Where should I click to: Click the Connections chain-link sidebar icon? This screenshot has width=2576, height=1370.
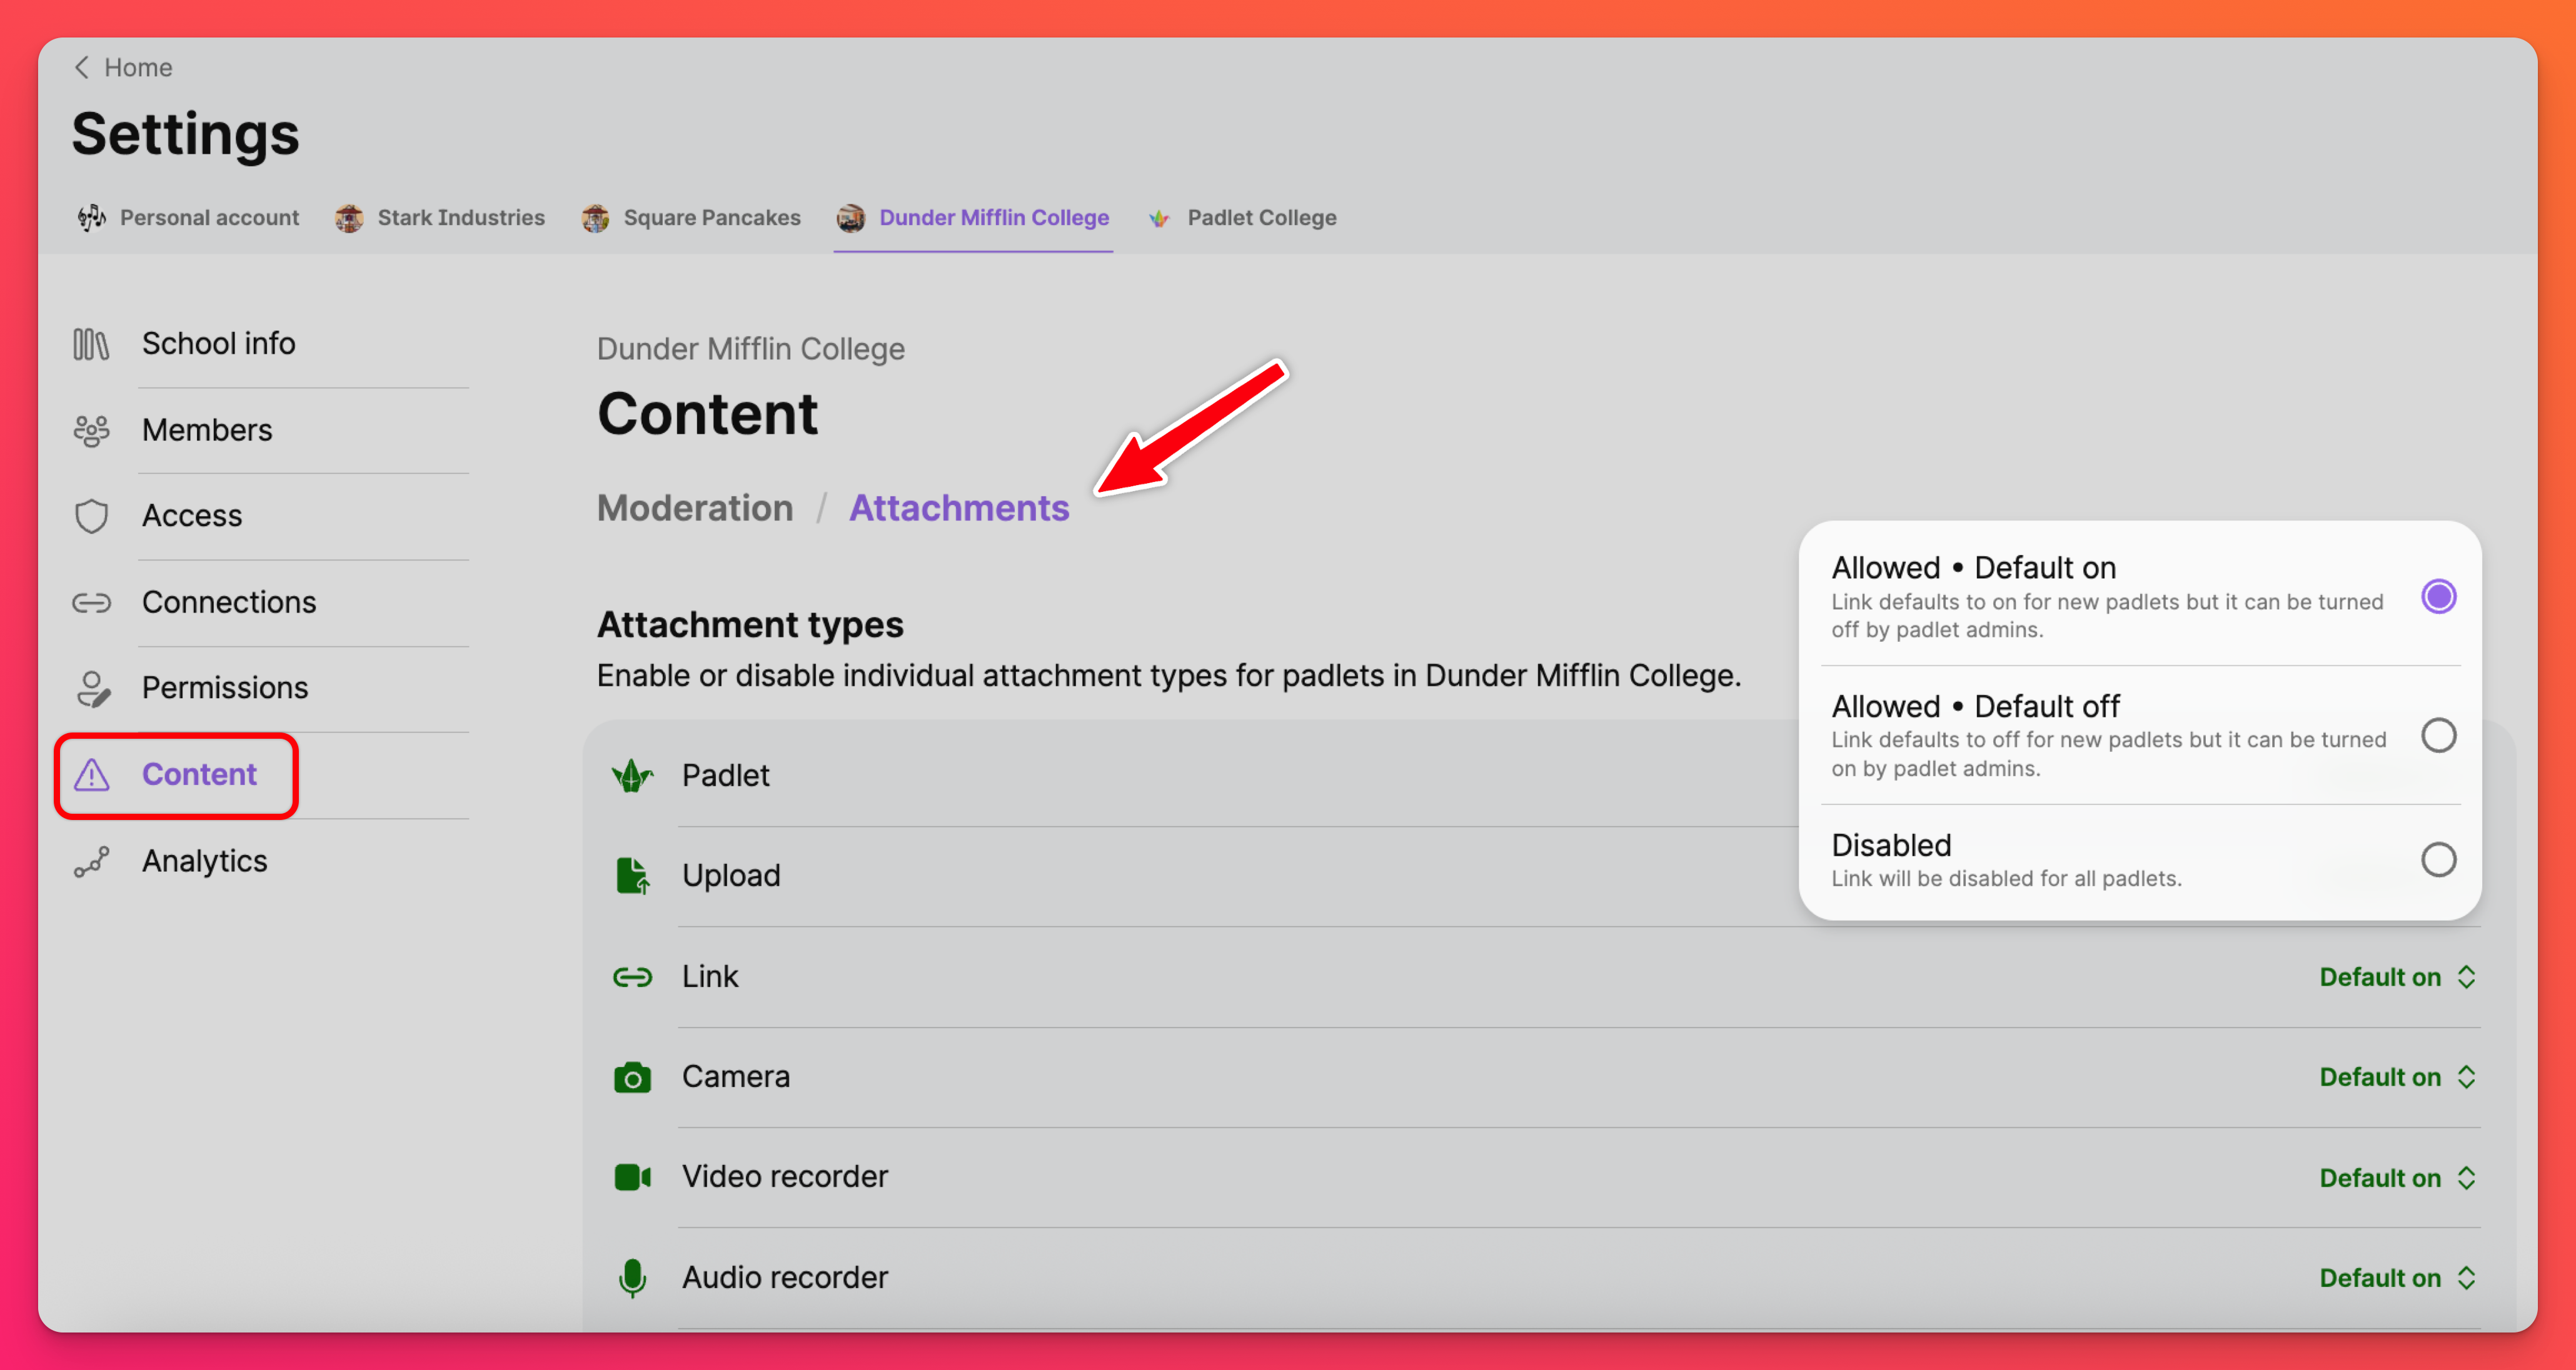pos(91,602)
